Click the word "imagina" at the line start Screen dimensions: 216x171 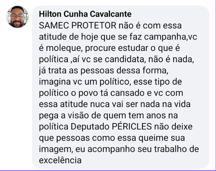click(55, 82)
